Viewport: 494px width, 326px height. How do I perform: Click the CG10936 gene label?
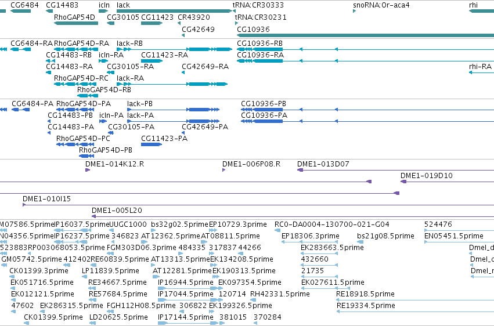coord(253,29)
